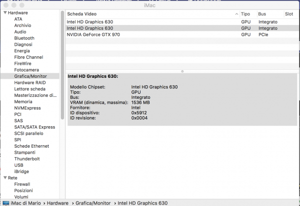Select Firewall under Rete

[x=22, y=184]
